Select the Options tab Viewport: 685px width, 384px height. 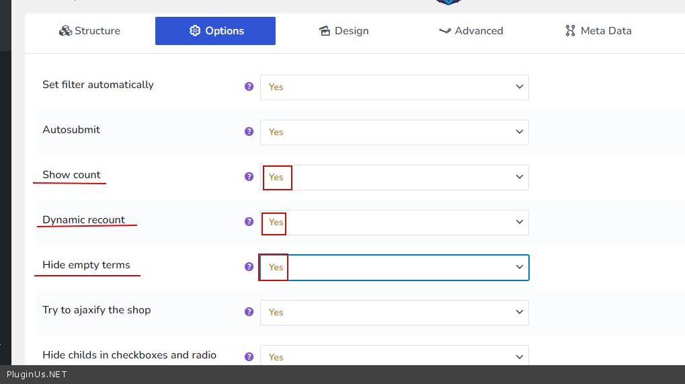[215, 31]
